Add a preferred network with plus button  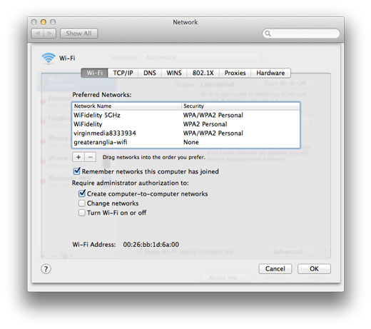point(78,157)
